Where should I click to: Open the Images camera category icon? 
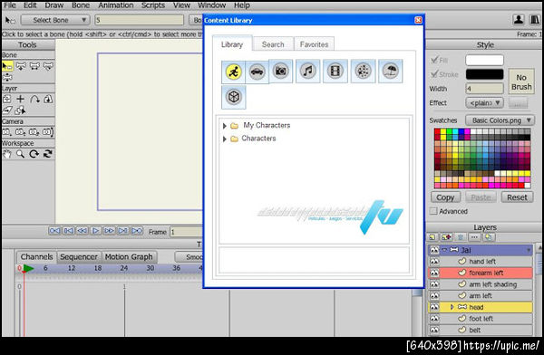point(281,71)
